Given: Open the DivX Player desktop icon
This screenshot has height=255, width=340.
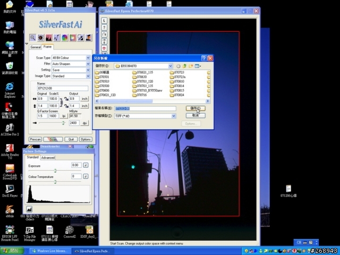Looking at the screenshot, I should (x=10, y=191).
